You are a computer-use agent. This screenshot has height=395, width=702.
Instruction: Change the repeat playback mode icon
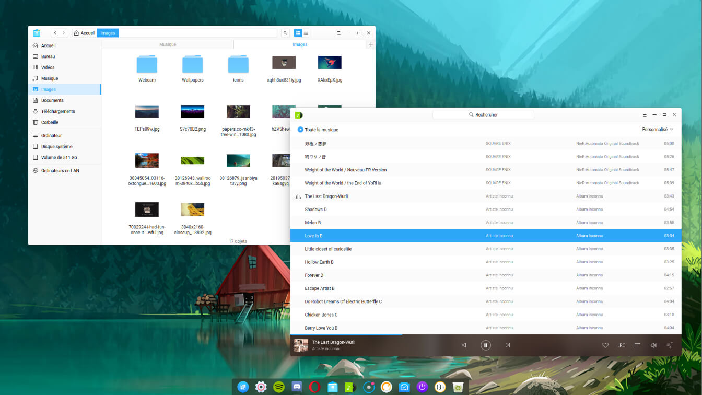coord(637,345)
